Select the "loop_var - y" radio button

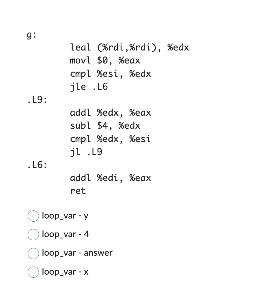33,216
